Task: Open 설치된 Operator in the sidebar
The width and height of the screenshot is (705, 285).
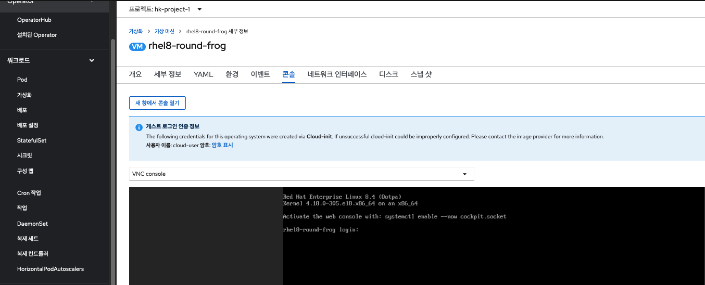Action: (37, 35)
